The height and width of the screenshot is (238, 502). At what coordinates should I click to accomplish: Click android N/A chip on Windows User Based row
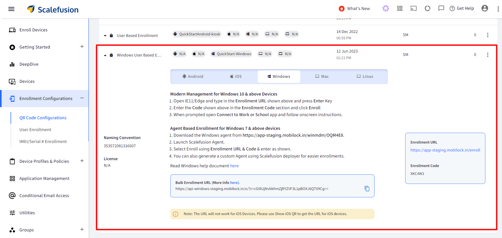click(179, 54)
